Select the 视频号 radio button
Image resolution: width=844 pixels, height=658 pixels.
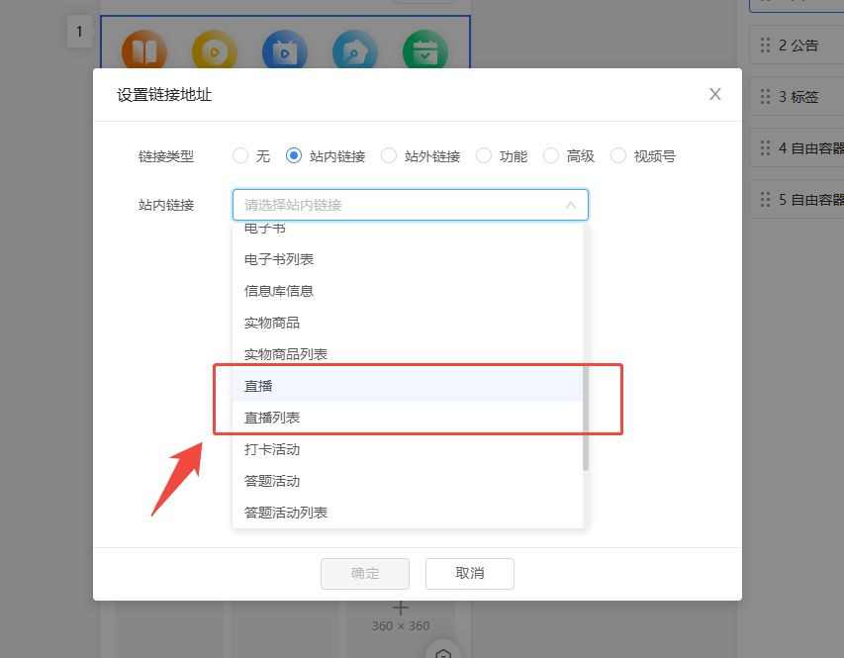pyautogui.click(x=618, y=155)
